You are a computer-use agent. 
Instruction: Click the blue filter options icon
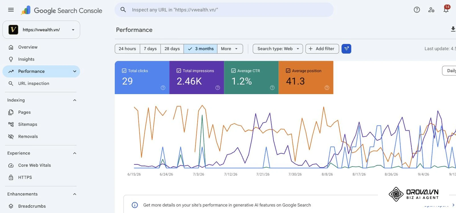[x=346, y=49]
